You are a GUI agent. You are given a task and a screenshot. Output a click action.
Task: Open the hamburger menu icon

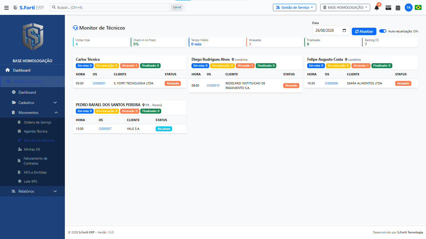(6, 7)
